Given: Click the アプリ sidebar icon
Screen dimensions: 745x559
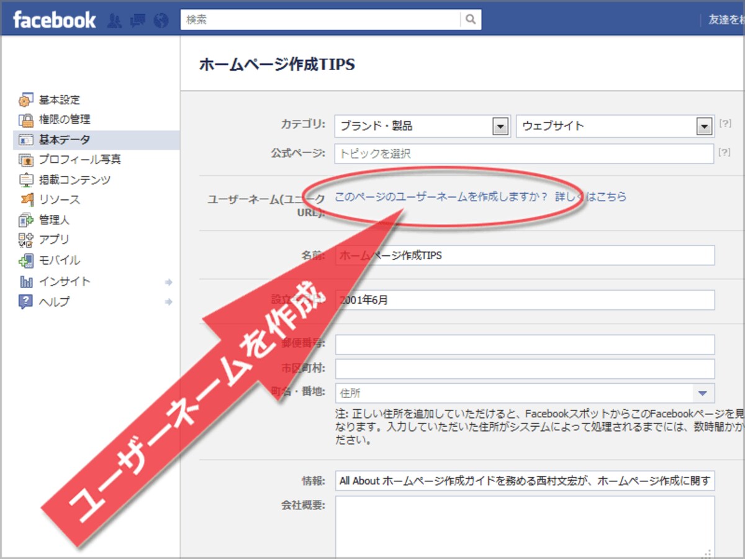Looking at the screenshot, I should click(x=26, y=240).
